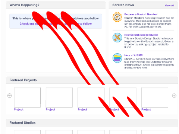This screenshot has height=134, width=179.
Task: Click the Featured Projects left arrow
Action: click(x=10, y=96)
